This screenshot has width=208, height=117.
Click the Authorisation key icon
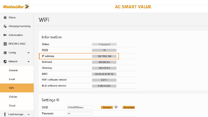click(5, 35)
